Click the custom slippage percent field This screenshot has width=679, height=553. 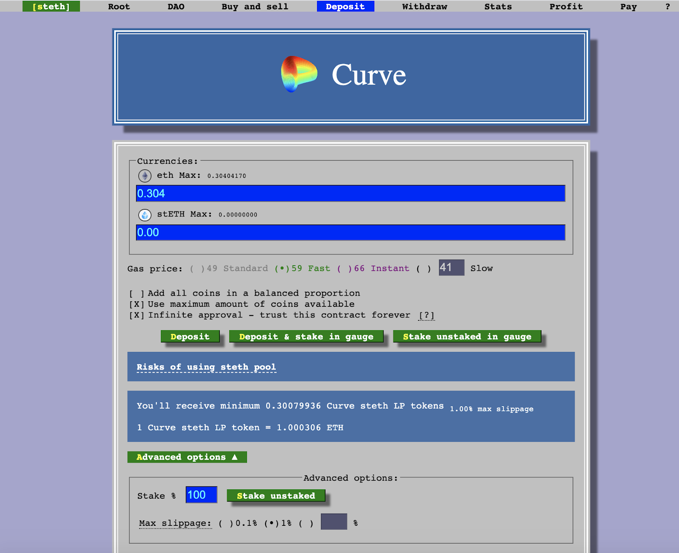[334, 522]
